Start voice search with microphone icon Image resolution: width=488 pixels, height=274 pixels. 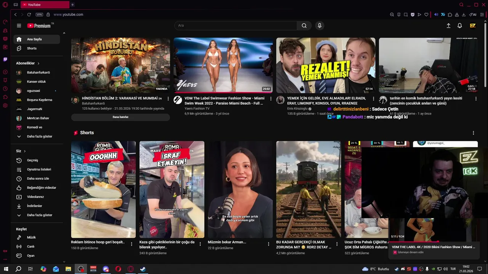[x=319, y=25]
